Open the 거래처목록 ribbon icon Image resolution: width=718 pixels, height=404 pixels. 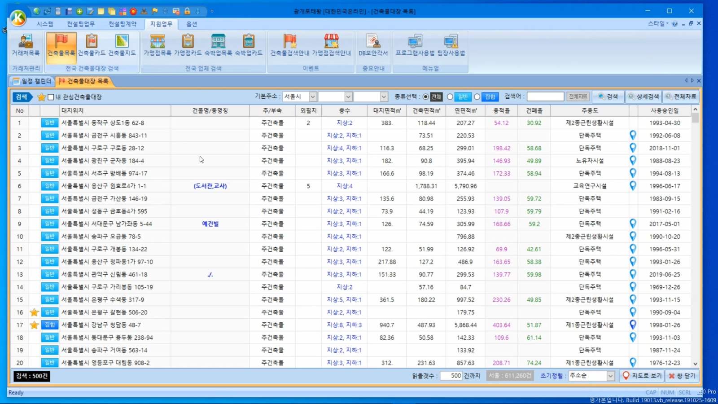pyautogui.click(x=26, y=45)
